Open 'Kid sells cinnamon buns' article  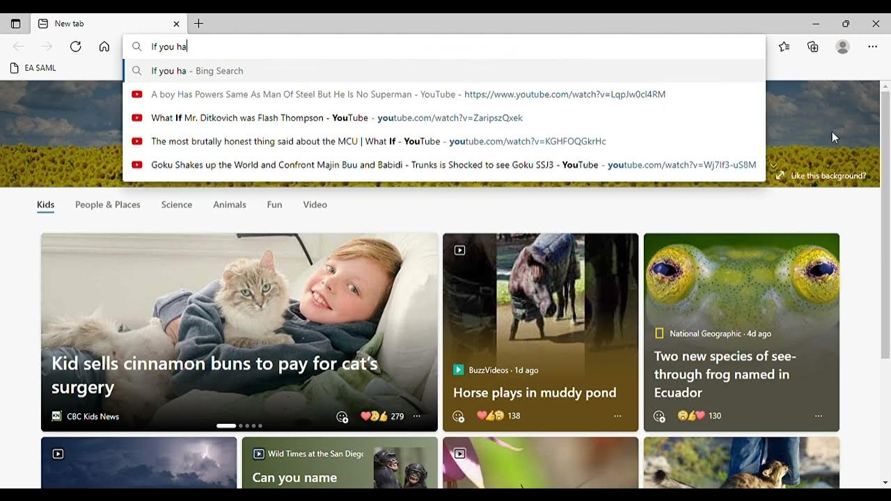coord(214,375)
